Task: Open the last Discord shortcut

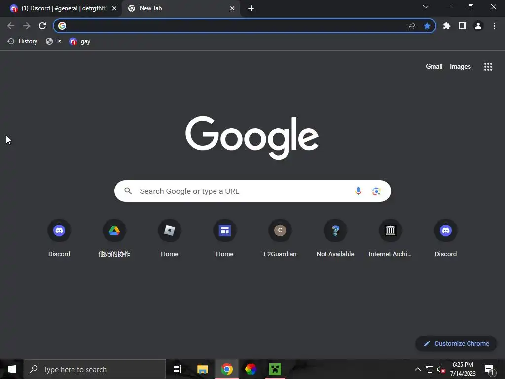Action: click(x=446, y=238)
